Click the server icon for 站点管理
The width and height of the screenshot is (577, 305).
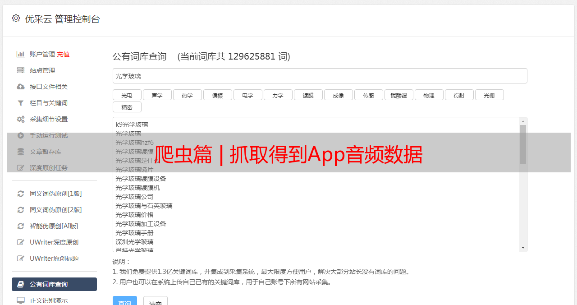(x=20, y=70)
